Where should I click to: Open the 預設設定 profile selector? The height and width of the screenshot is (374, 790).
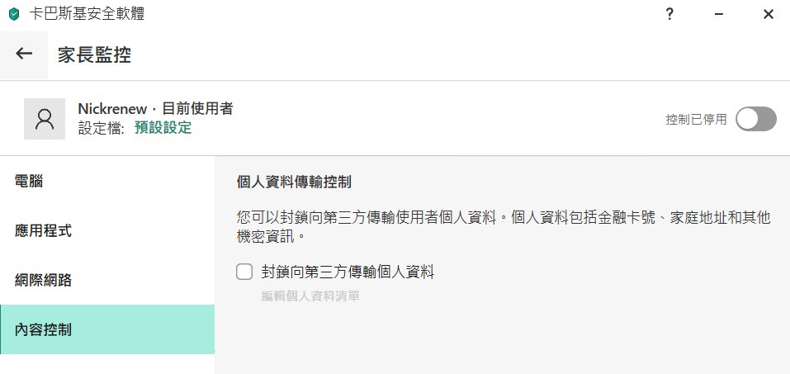coord(163,127)
